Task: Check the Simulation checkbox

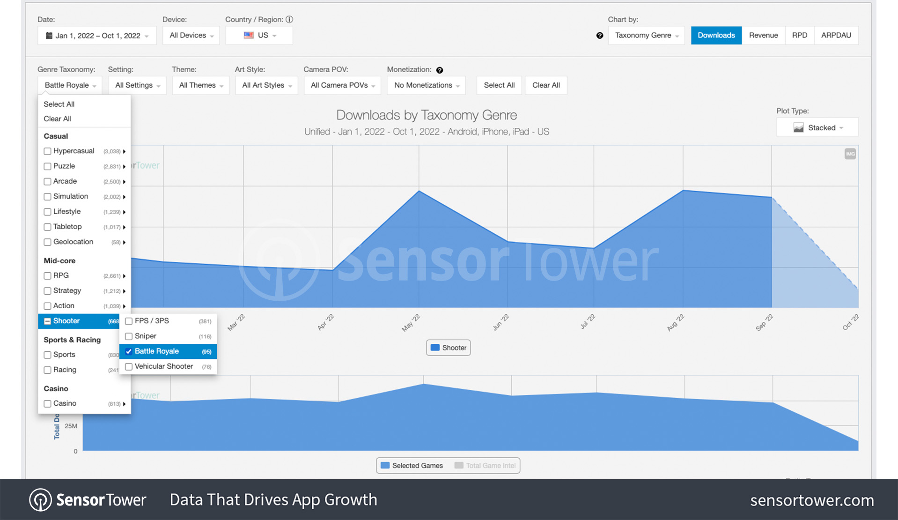Action: tap(47, 197)
